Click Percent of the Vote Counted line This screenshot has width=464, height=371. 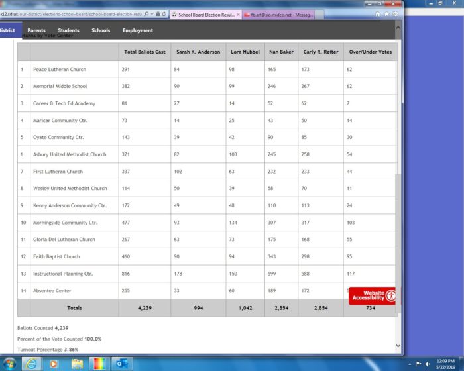coord(59,339)
